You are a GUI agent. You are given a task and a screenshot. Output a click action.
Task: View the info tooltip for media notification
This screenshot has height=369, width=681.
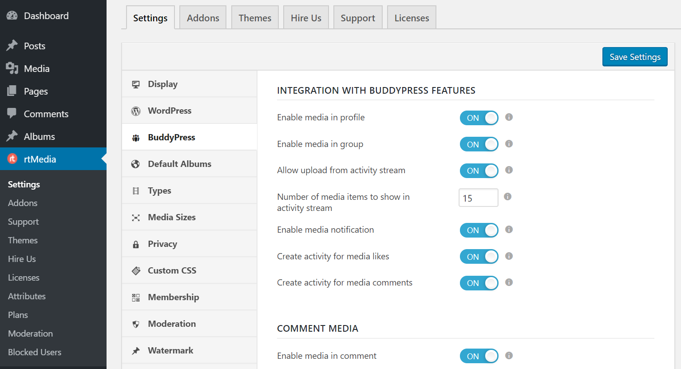point(509,230)
